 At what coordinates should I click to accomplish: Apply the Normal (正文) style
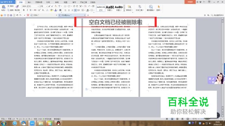tap(101, 8)
